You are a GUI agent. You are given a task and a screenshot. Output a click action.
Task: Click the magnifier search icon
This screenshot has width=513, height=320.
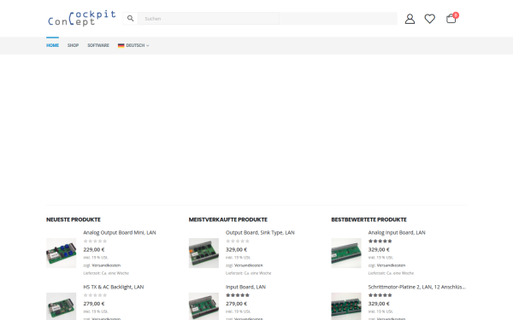pyautogui.click(x=130, y=18)
